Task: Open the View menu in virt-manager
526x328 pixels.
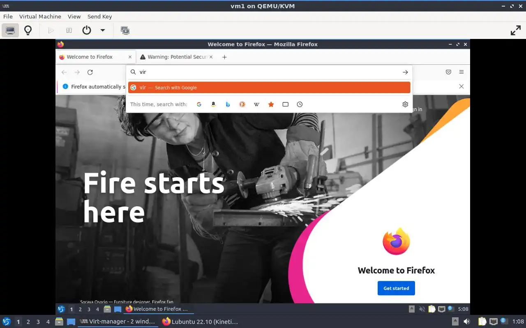Action: 74,16
